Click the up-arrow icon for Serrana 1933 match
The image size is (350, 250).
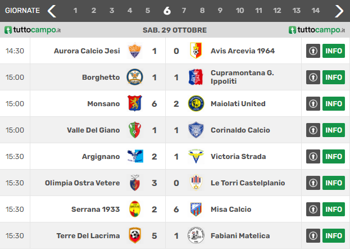pyautogui.click(x=313, y=209)
